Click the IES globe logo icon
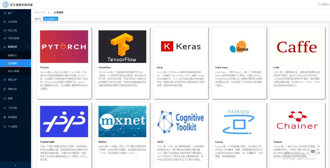This screenshot has width=330, height=168. pos(6,4)
